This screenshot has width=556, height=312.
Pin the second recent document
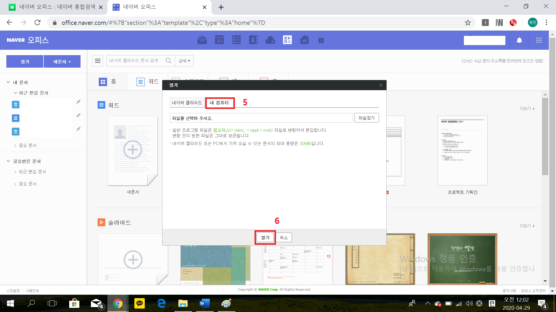(78, 115)
